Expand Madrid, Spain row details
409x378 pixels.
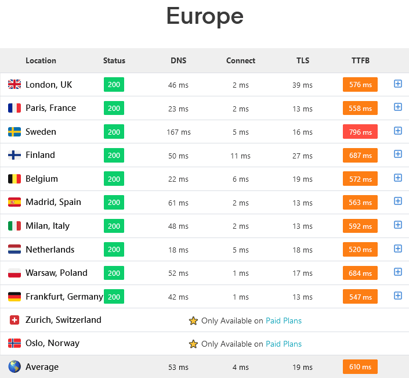pyautogui.click(x=397, y=201)
